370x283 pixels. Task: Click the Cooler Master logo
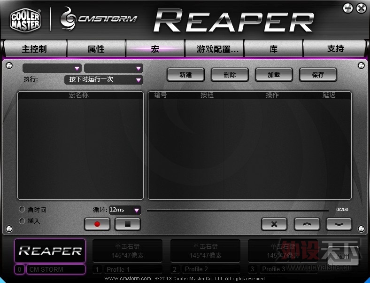click(25, 20)
